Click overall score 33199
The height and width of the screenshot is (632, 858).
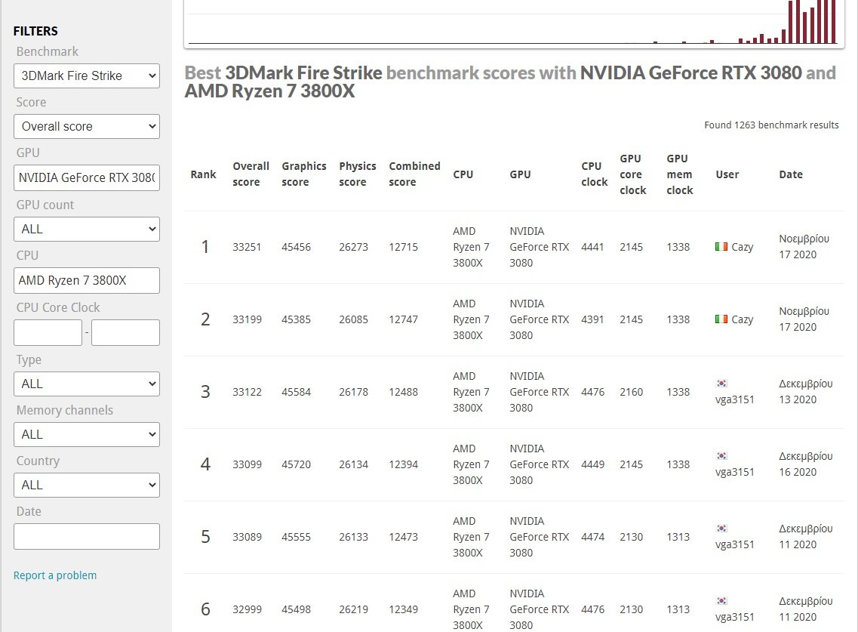(x=247, y=319)
